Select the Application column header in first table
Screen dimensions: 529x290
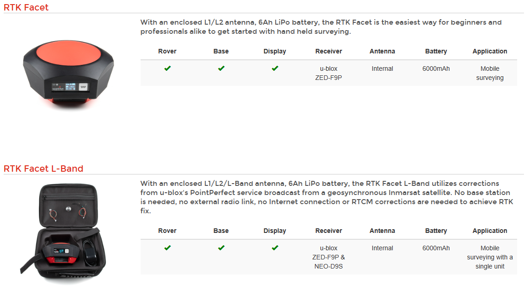pyautogui.click(x=490, y=51)
